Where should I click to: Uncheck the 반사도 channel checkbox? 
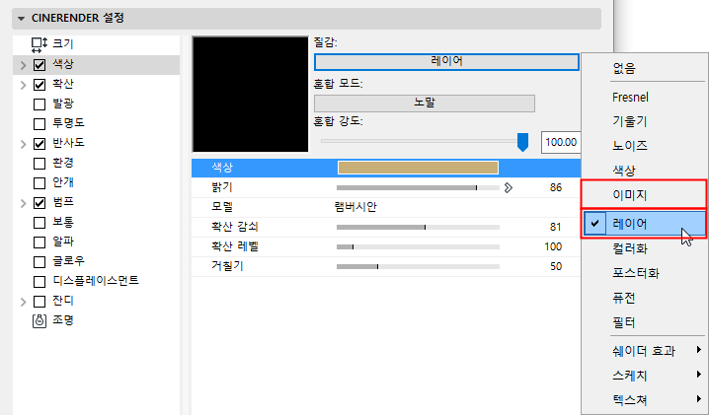click(39, 144)
